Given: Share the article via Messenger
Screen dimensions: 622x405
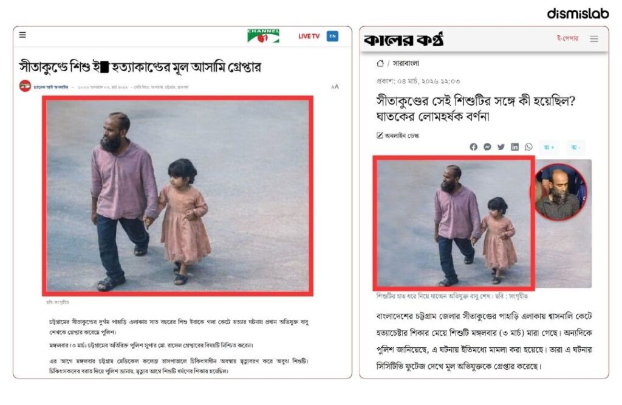Looking at the screenshot, I should (488, 147).
